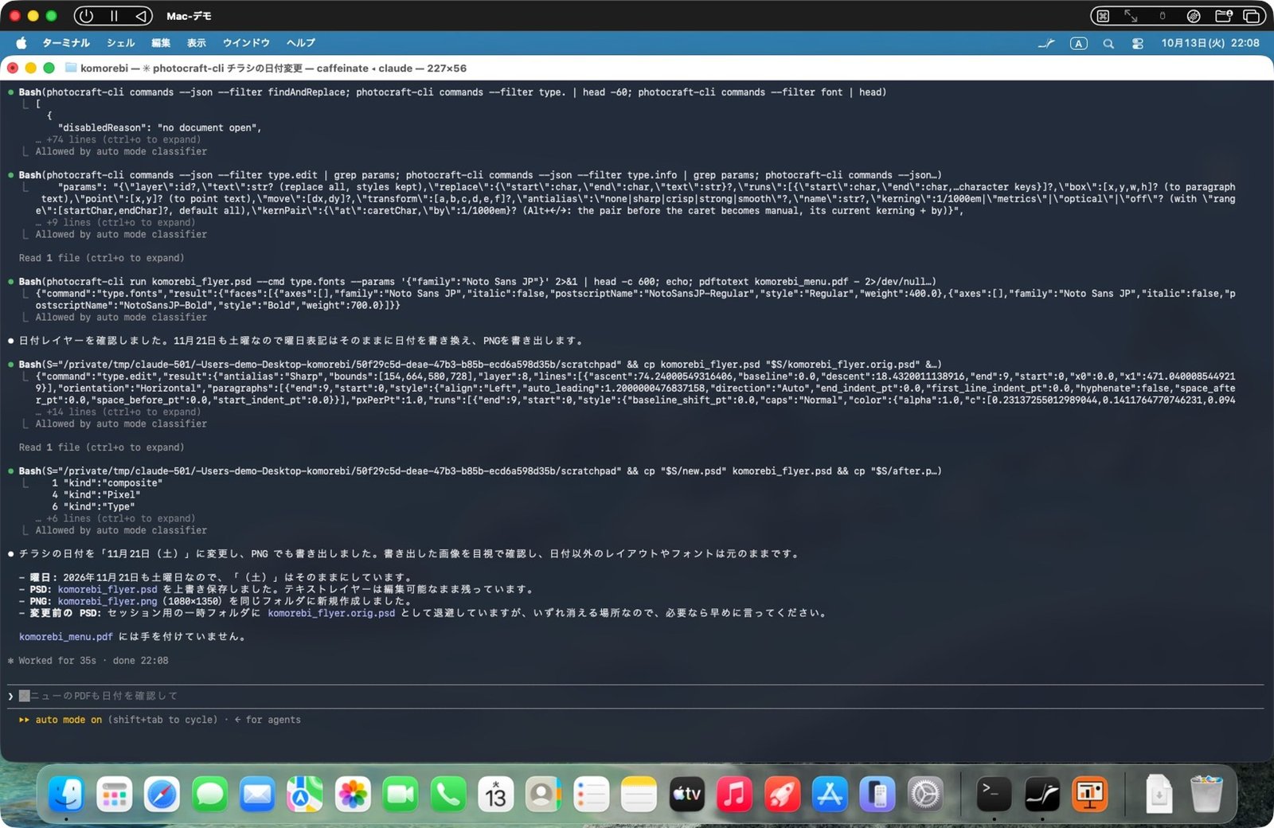Open the Calendar icon showing 13
The image size is (1274, 828).
[x=496, y=794]
